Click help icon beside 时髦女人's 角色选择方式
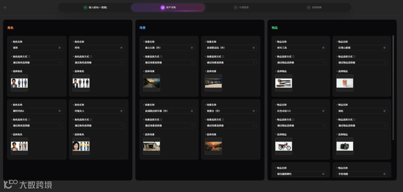The width and height of the screenshot is (403, 192). pos(91,120)
